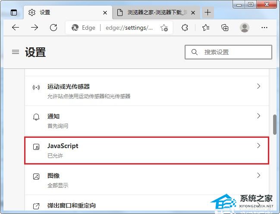Open the Favorites list icon
This screenshot has height=214, width=280.
(206, 28)
